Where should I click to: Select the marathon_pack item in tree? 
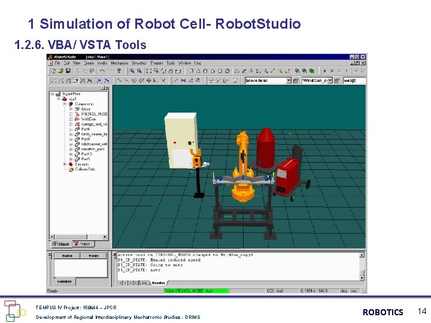click(93, 149)
